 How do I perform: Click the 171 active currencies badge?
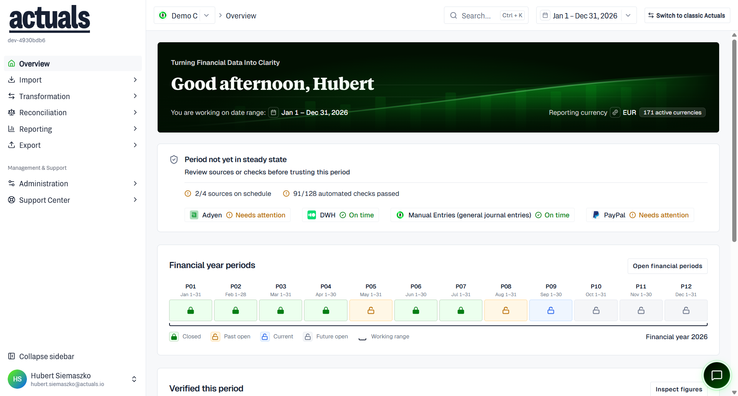coord(672,113)
